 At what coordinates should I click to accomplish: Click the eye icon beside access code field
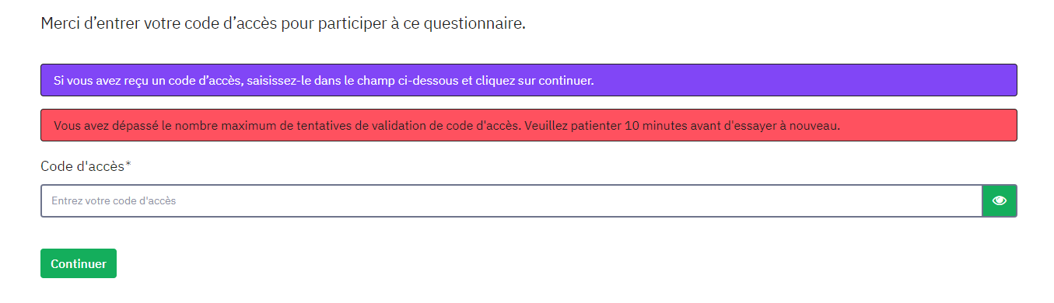[1000, 200]
